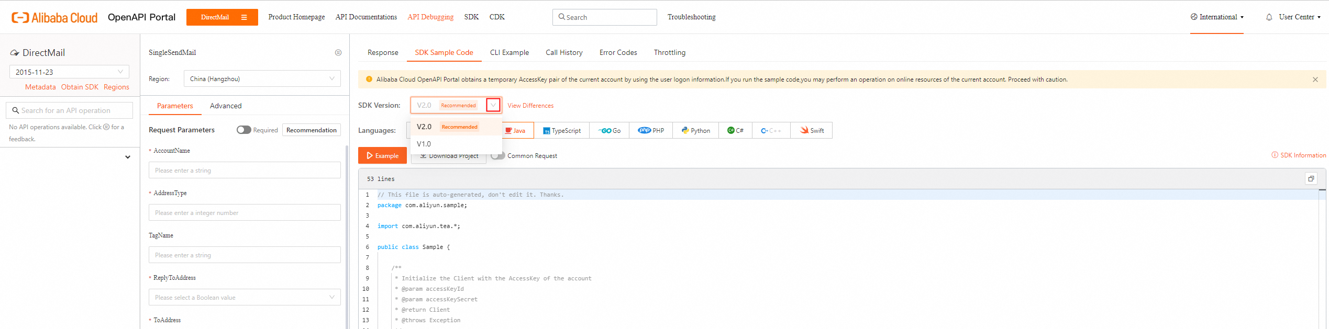Image resolution: width=1329 pixels, height=329 pixels.
Task: Select Python language
Action: point(695,130)
